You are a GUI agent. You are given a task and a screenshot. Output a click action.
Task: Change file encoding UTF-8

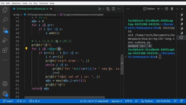128,101
